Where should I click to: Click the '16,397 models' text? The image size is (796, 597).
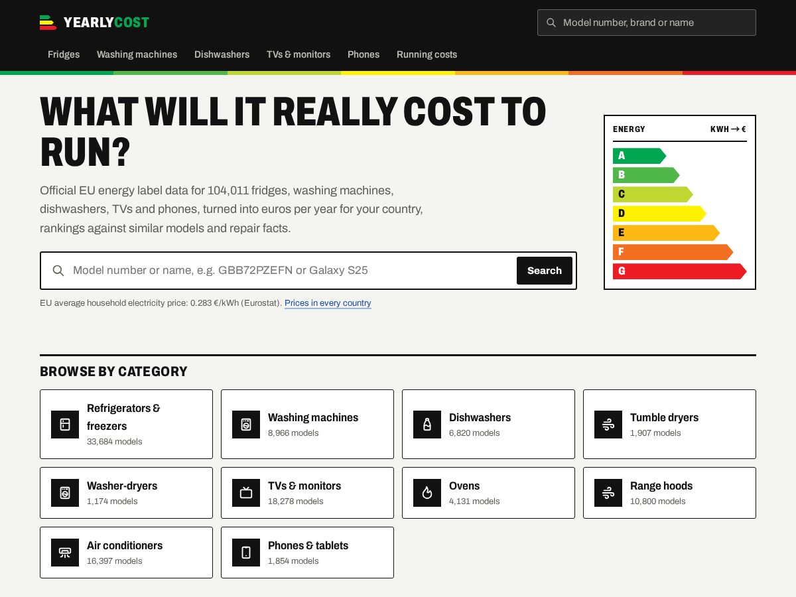click(x=115, y=561)
